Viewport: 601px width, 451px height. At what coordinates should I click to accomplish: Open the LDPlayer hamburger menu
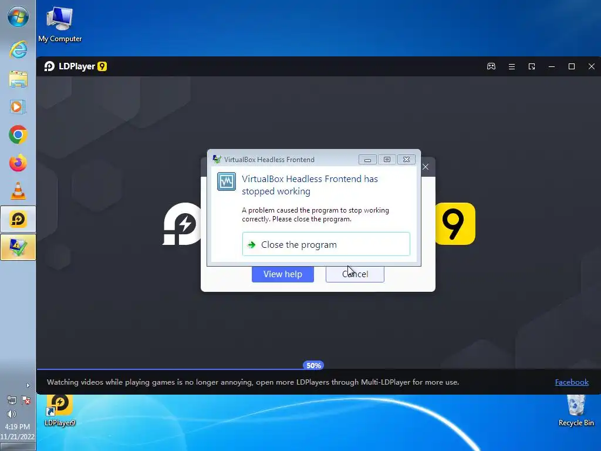click(511, 66)
